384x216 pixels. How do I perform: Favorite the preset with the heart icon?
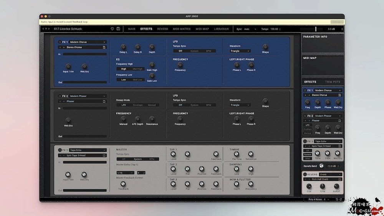click(x=112, y=29)
